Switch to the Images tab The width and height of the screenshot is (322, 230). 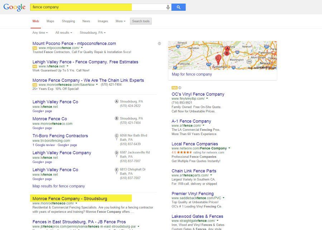pos(103,21)
